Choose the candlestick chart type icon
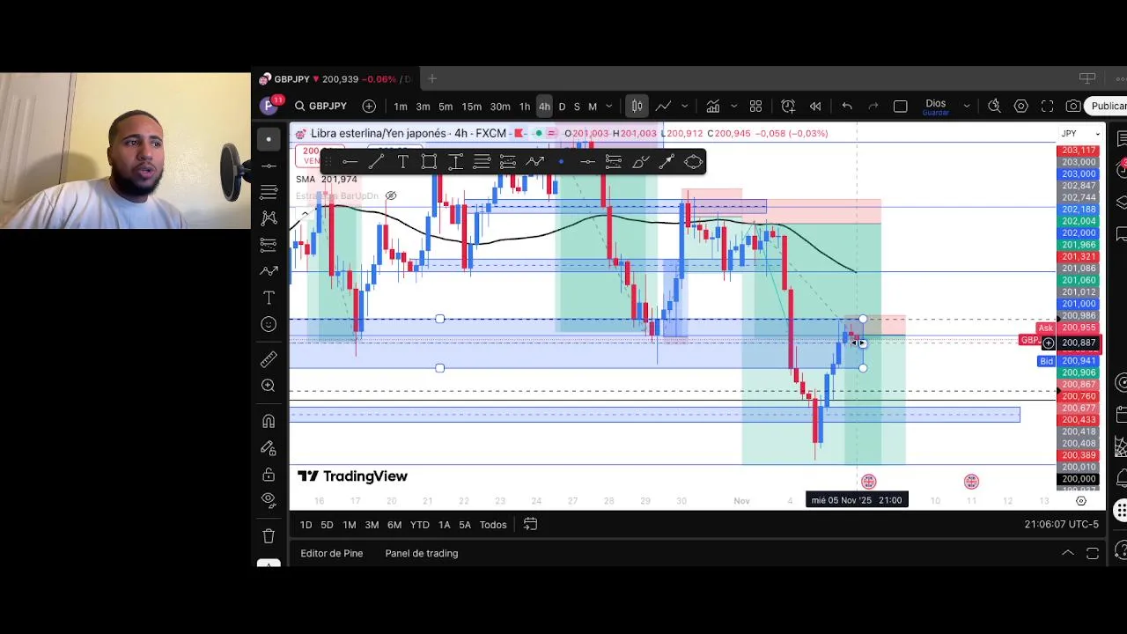 pos(637,107)
